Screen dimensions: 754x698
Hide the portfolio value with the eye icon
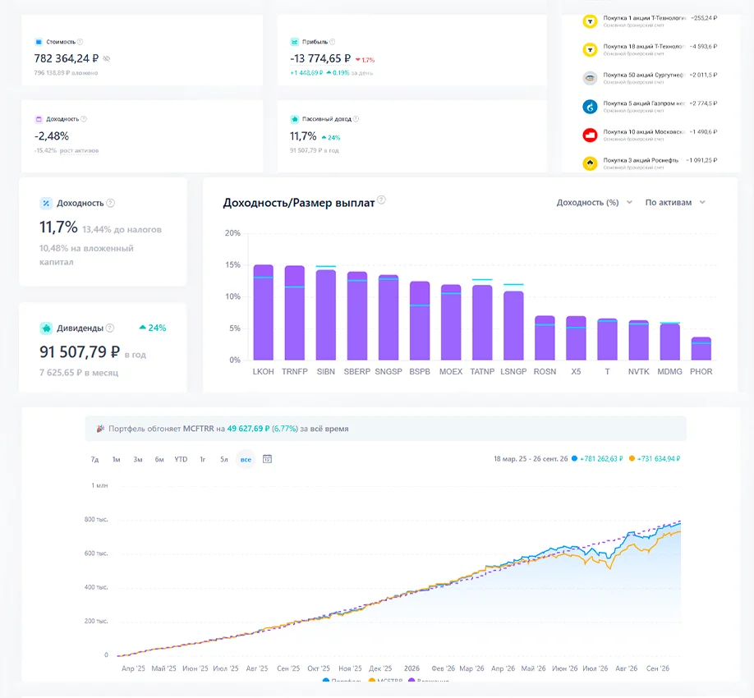[107, 58]
